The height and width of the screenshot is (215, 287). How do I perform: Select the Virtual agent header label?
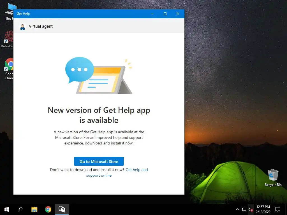(x=41, y=26)
